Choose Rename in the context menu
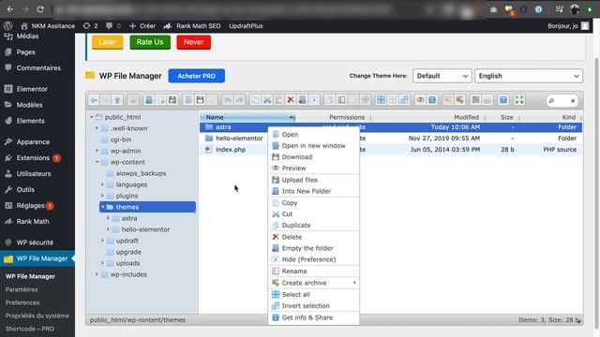Image resolution: width=600 pixels, height=337 pixels. [x=314, y=271]
